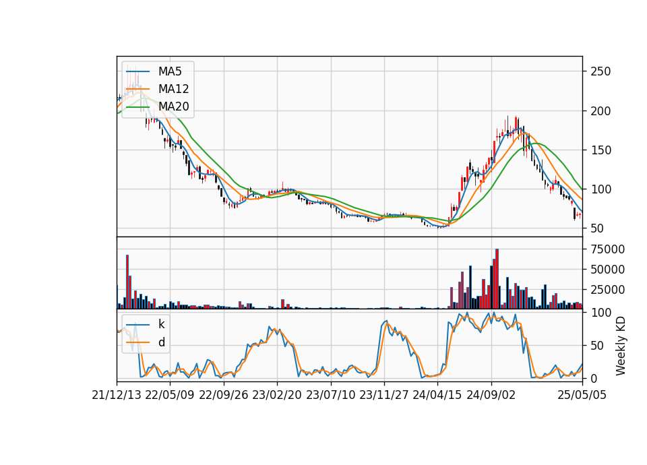The width and height of the screenshot is (647, 465).
Task: Click the 150 price axis label
Action: tap(600, 150)
